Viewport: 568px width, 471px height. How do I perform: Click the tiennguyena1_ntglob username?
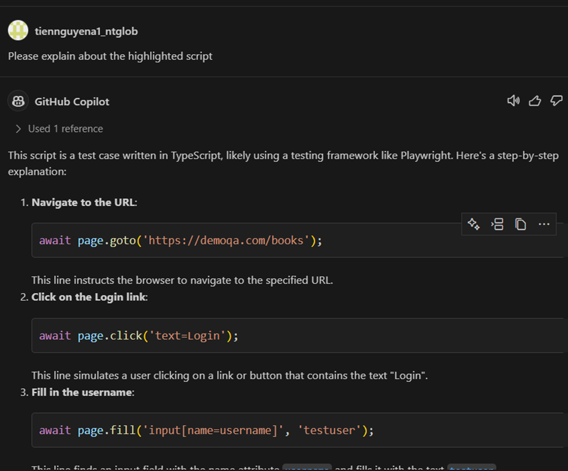pyautogui.click(x=86, y=31)
